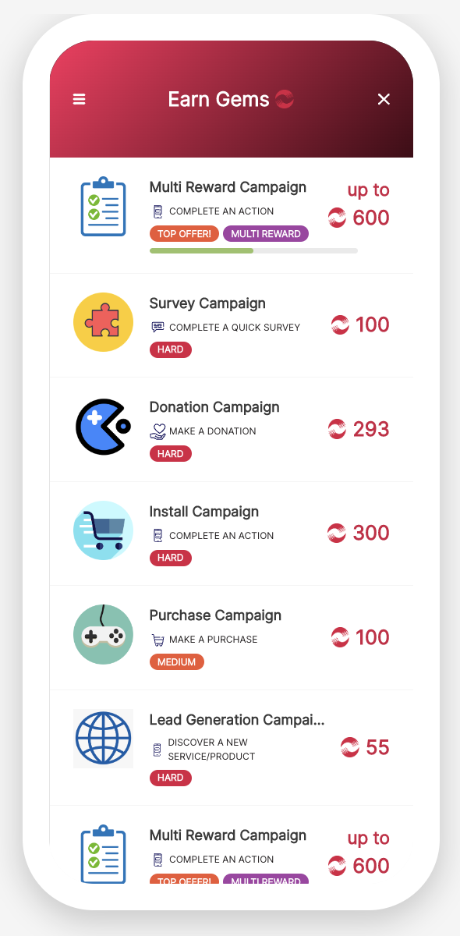Open the hamburger menu in the header
This screenshot has height=936, width=460.
click(79, 99)
